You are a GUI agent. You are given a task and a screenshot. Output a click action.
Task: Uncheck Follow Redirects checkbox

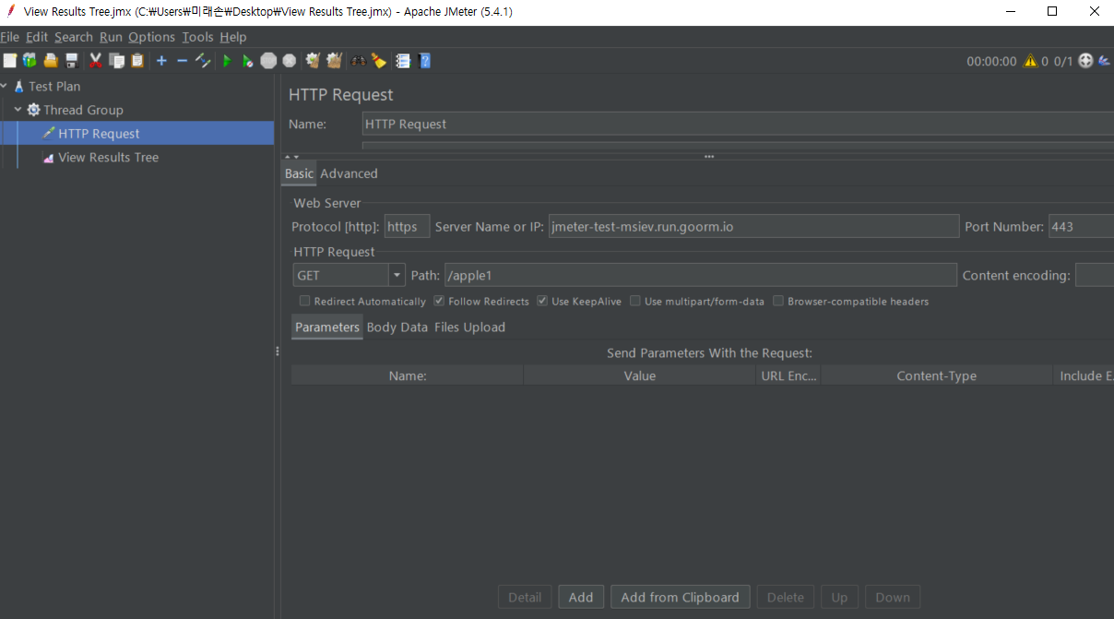coord(439,302)
